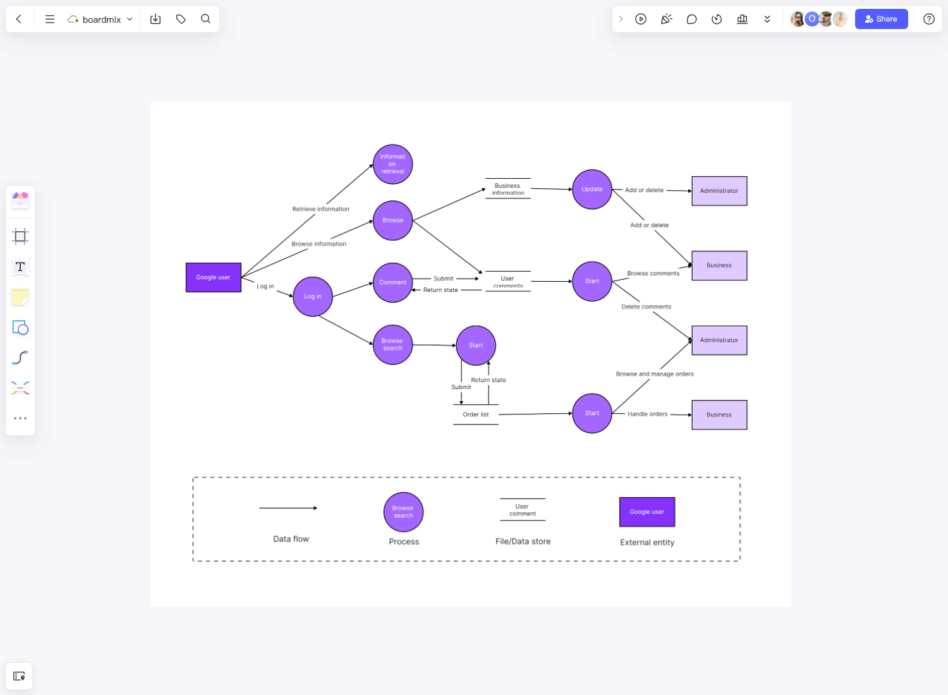Open the voting/poll tool
The height and width of the screenshot is (695, 948).
pos(742,19)
